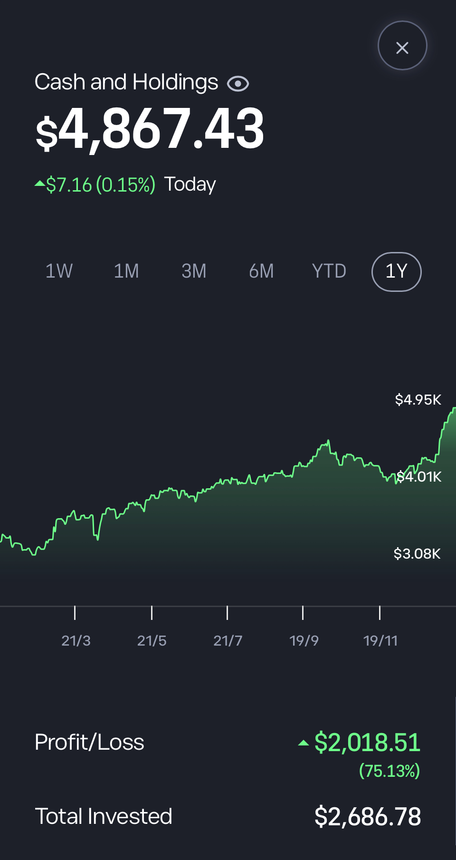The image size is (456, 860).
Task: Click the 21/7 axis date
Action: click(228, 640)
